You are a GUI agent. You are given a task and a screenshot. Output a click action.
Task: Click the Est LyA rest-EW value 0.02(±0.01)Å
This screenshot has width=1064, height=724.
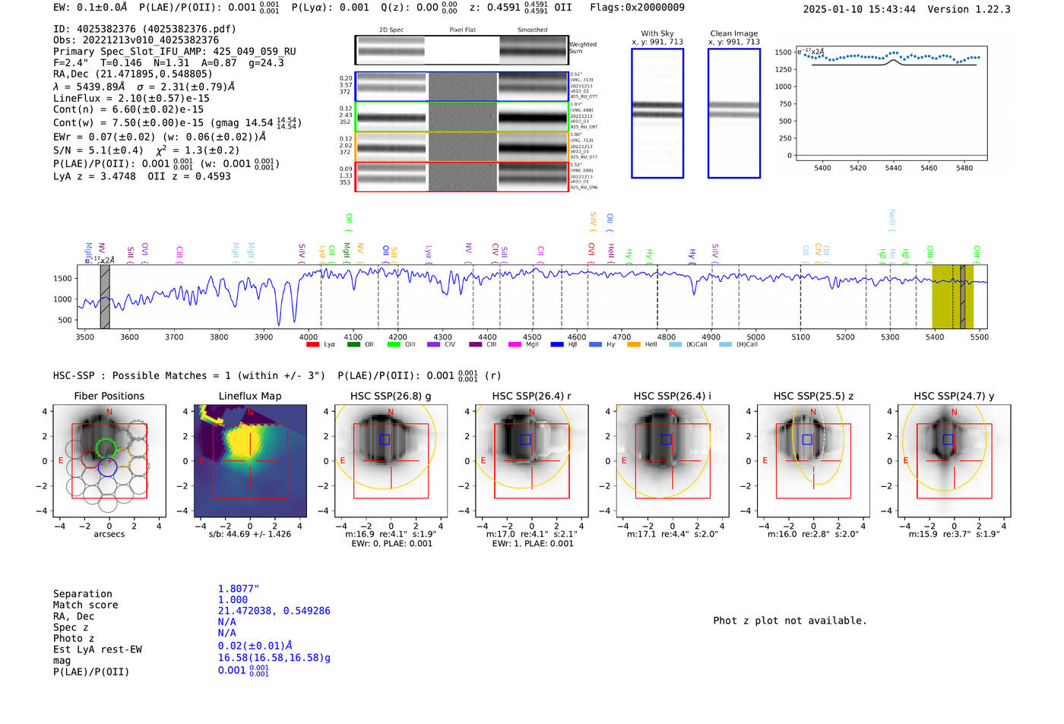255,646
